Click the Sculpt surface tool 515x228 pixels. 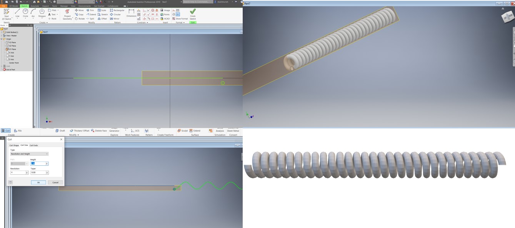[183, 131]
